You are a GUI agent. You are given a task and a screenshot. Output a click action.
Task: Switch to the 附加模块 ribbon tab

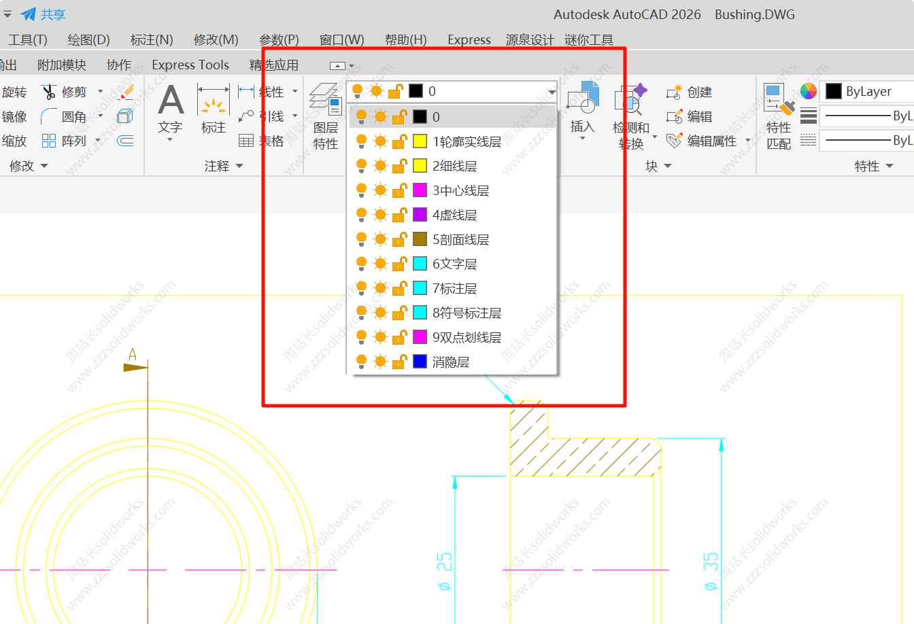coord(62,65)
